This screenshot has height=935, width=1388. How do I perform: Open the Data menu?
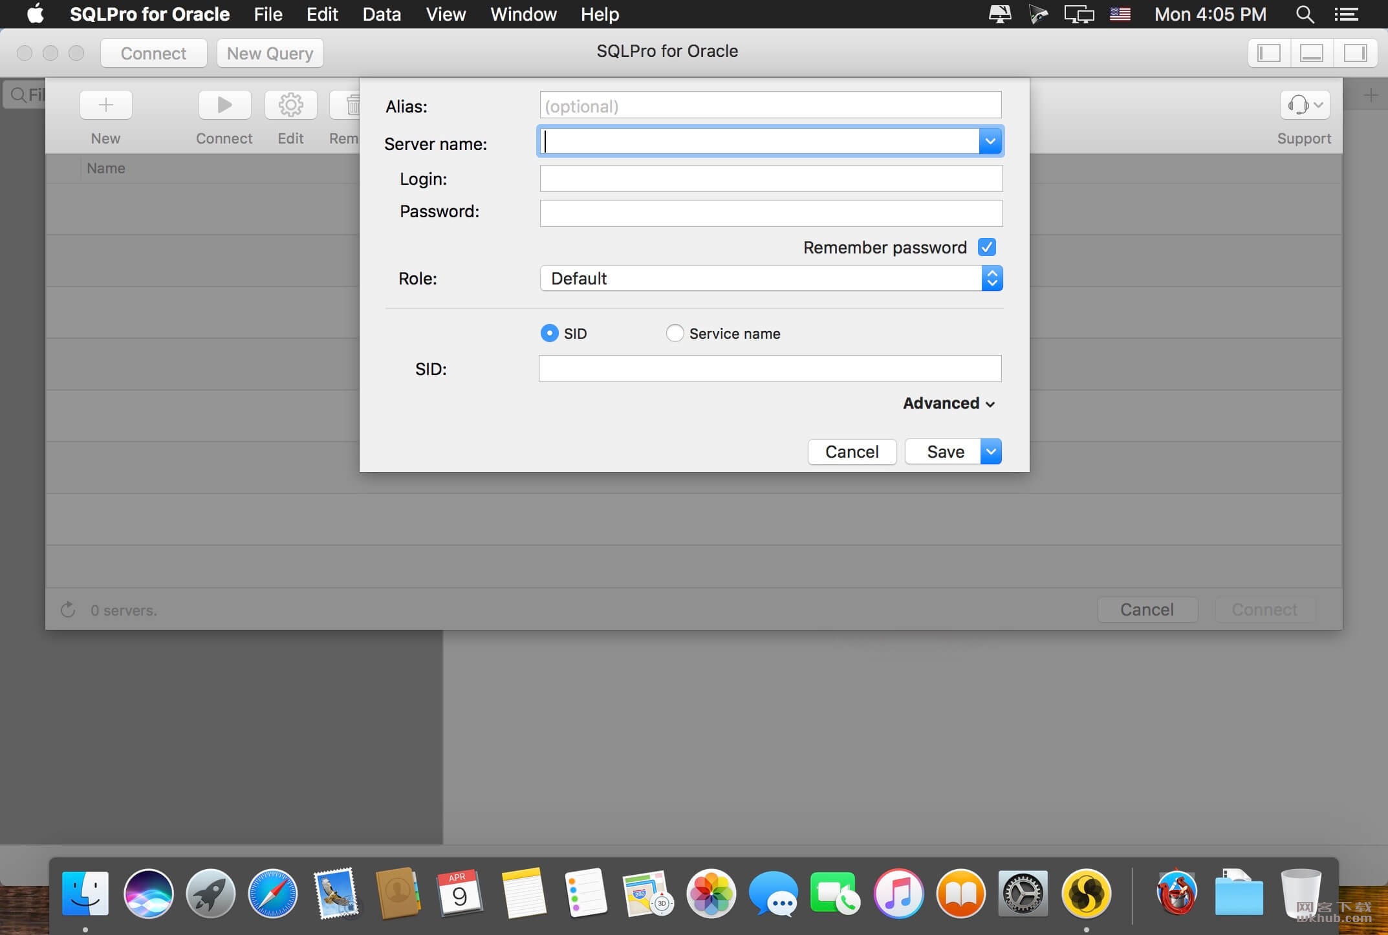(382, 14)
